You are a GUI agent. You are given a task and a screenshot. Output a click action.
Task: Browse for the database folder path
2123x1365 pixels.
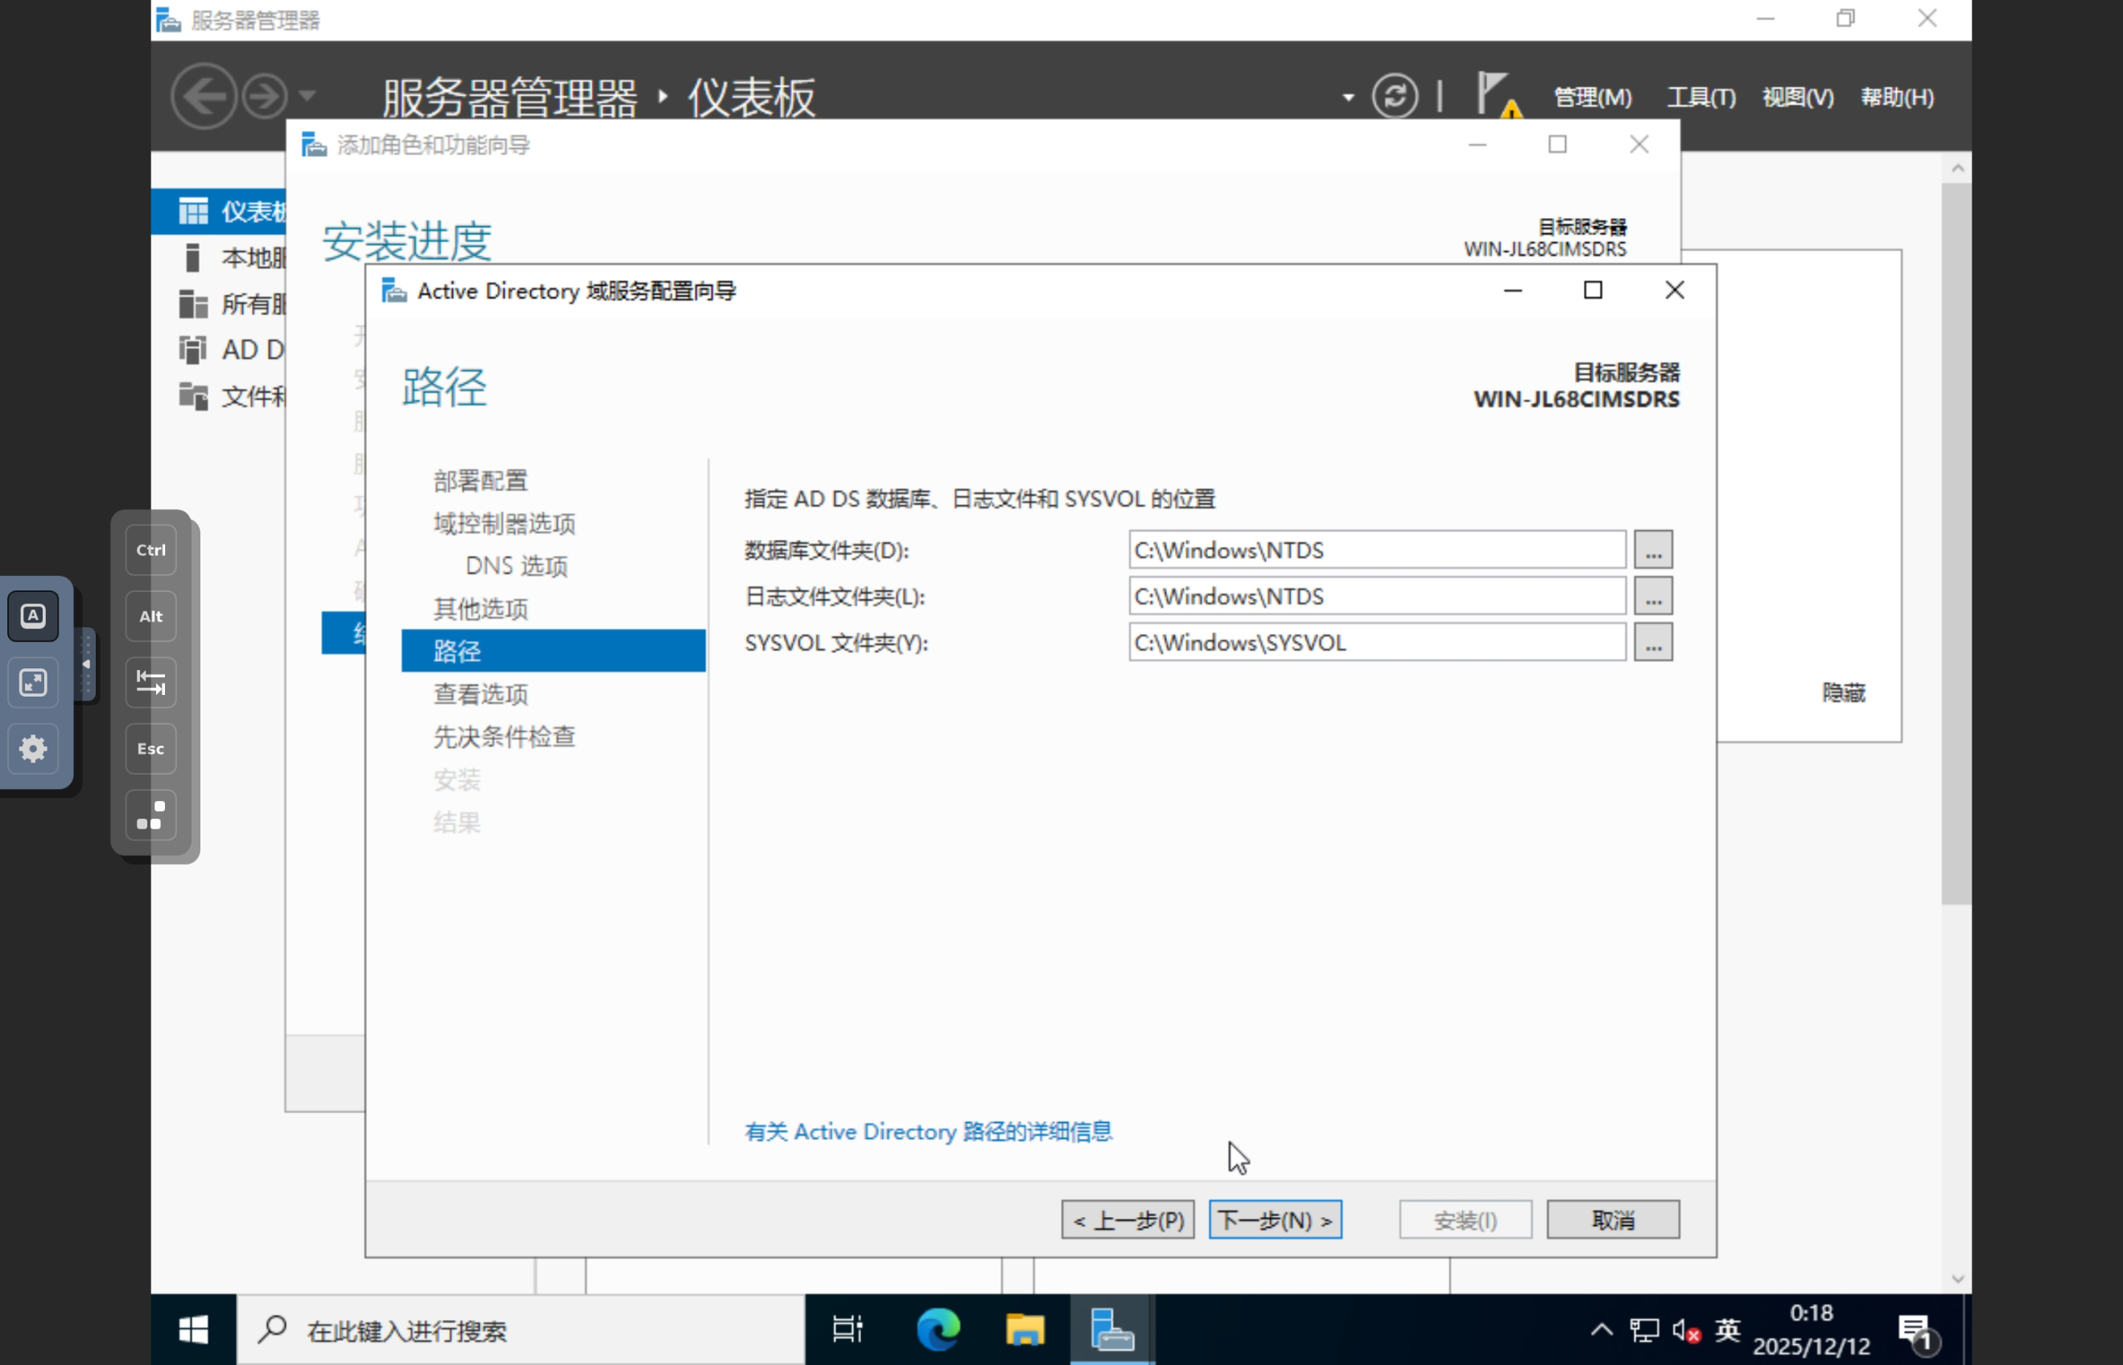click(1653, 550)
